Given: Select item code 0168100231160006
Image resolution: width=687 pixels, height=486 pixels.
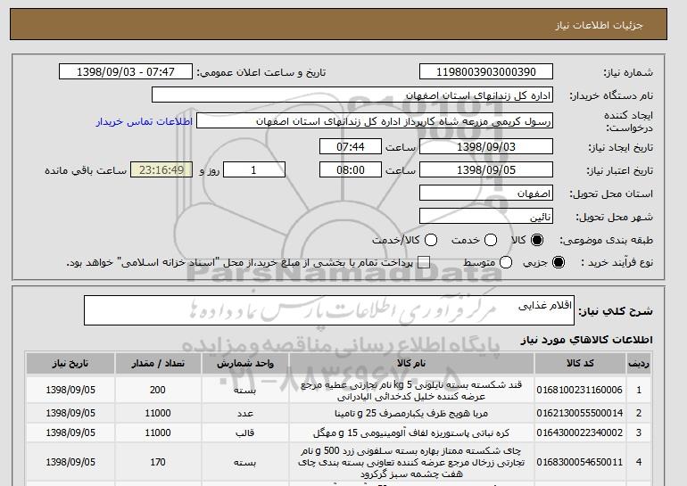Looking at the screenshot, I should pyautogui.click(x=579, y=390).
